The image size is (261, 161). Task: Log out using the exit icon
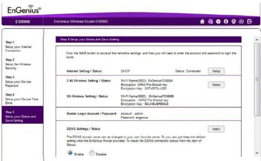pos(249,22)
